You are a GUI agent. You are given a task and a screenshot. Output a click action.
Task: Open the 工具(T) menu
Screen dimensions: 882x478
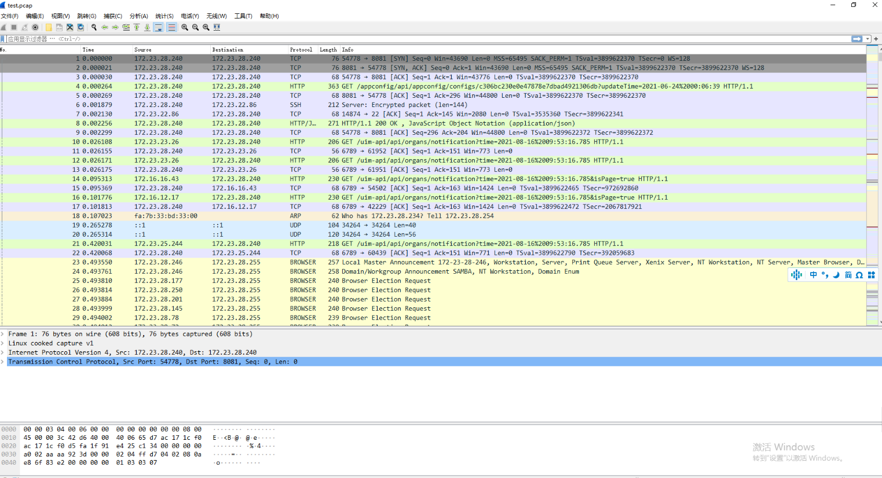[243, 16]
